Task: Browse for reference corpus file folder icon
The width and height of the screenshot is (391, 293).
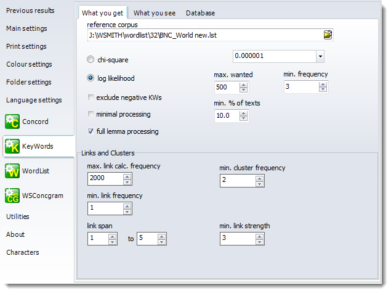Action: [328, 35]
